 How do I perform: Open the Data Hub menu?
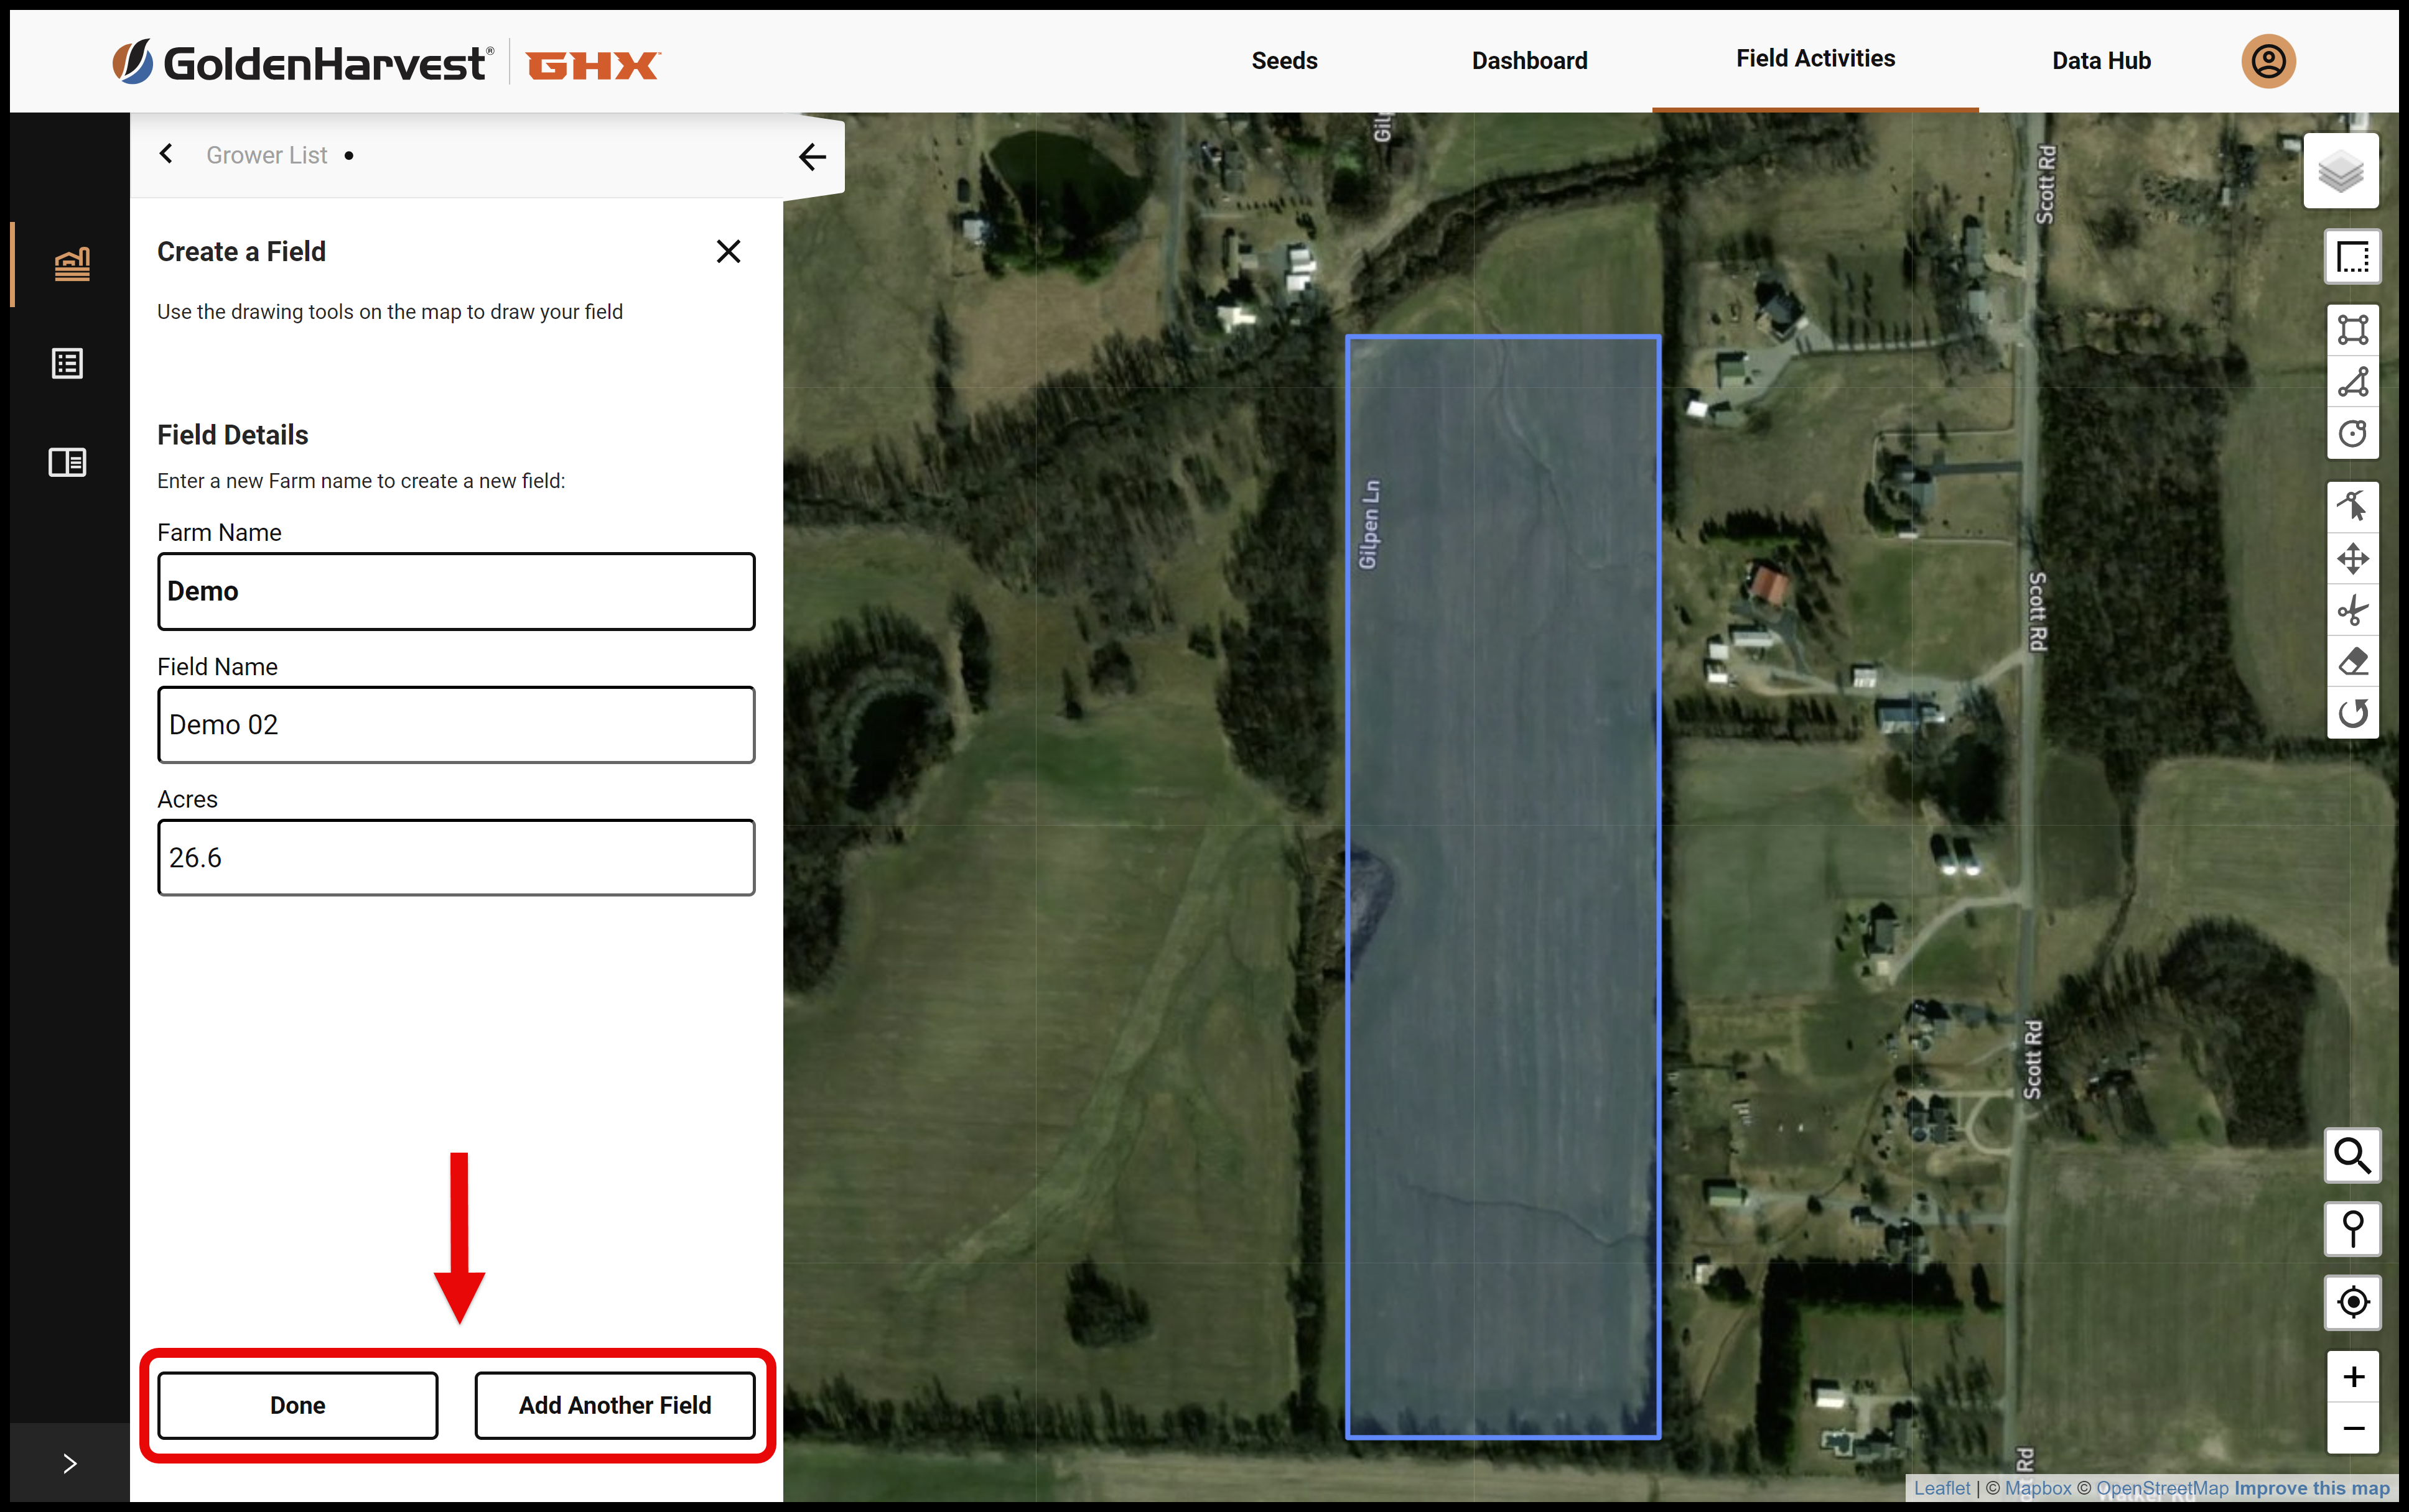pos(2101,61)
